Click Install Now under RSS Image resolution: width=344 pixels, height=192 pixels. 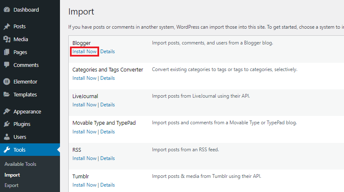point(85,158)
